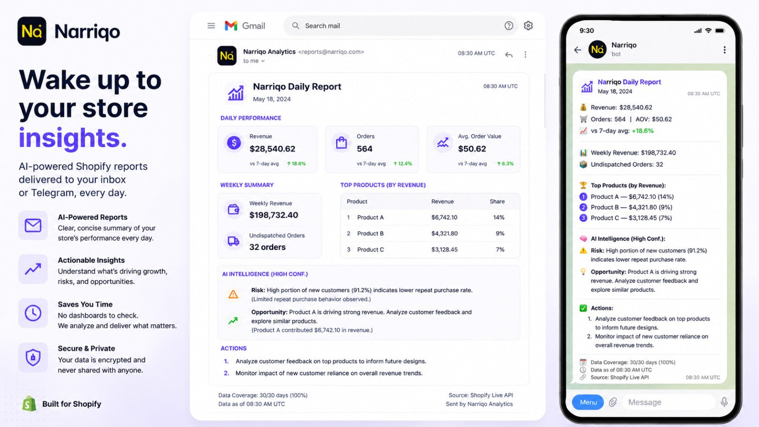Click 'Product A — $6,742.10 (14%)' in the phone

tap(632, 197)
